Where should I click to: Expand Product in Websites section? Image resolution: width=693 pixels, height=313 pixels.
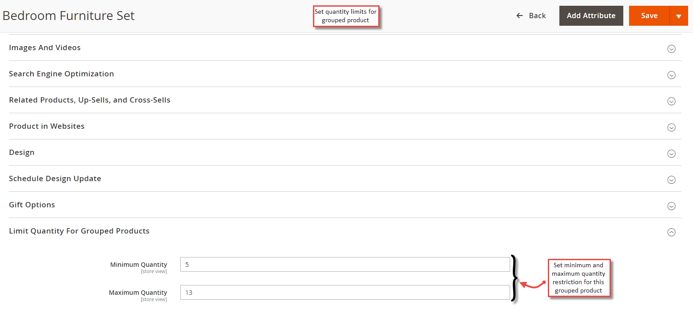pyautogui.click(x=671, y=127)
